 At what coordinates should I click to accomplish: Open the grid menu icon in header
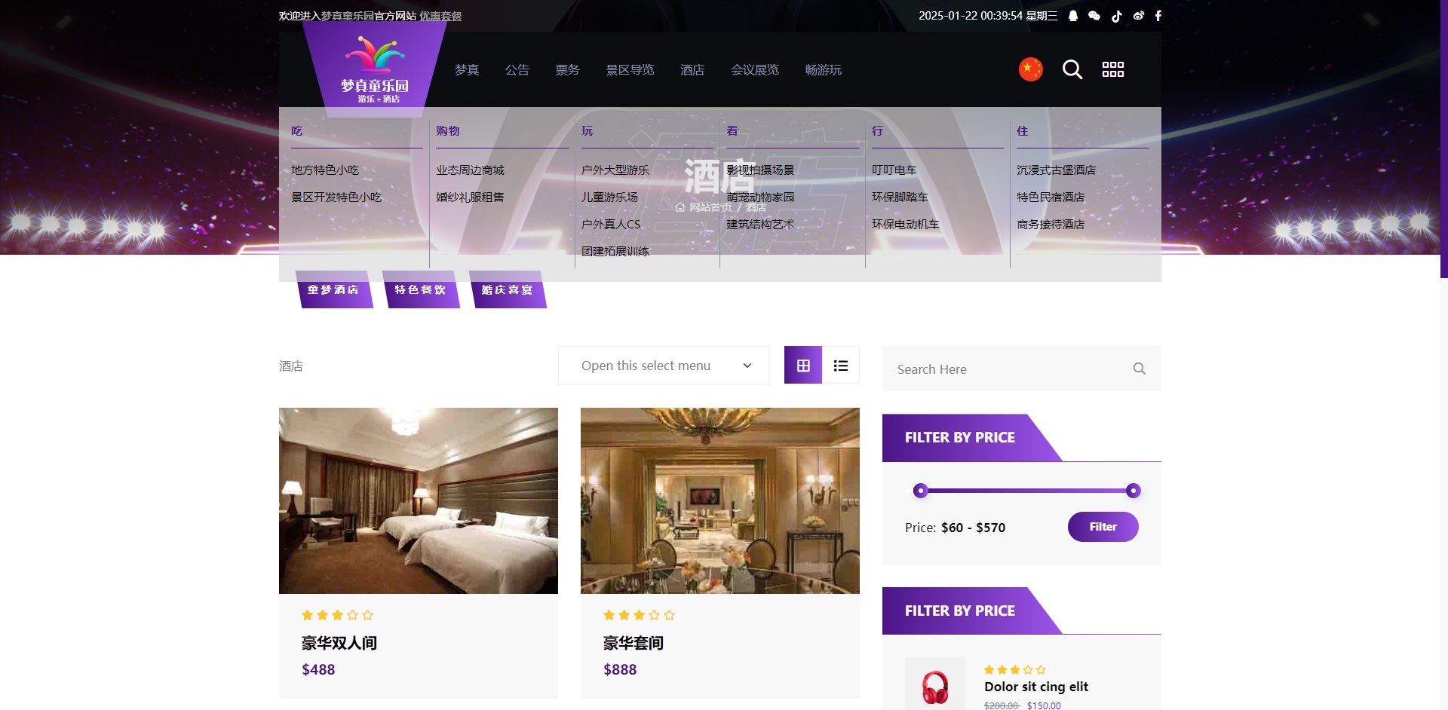click(x=1113, y=69)
